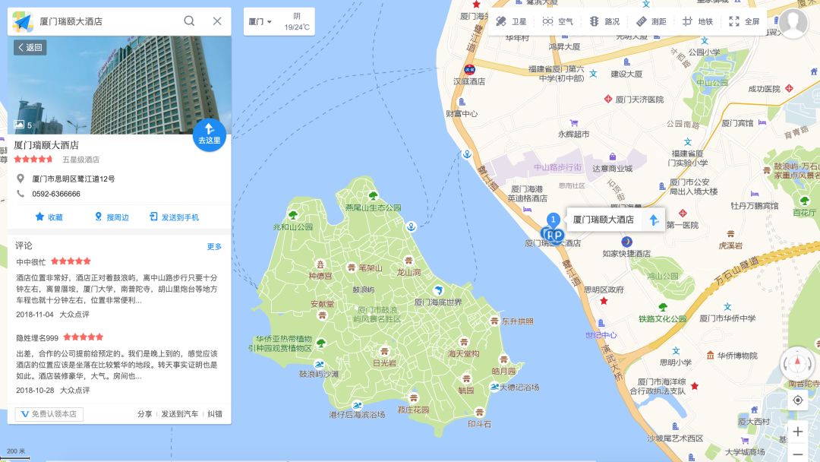Click phone number 0592-6366666
The width and height of the screenshot is (820, 462).
(56, 194)
